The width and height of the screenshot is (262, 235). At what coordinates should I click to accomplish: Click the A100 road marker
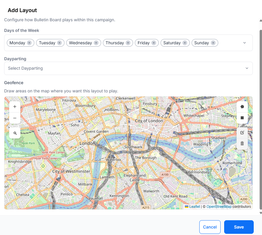165,174
